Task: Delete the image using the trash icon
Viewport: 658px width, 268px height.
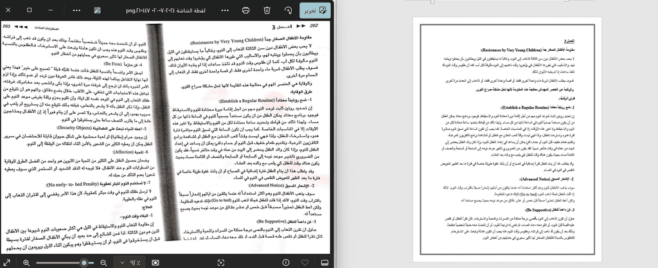Action: pyautogui.click(x=267, y=10)
